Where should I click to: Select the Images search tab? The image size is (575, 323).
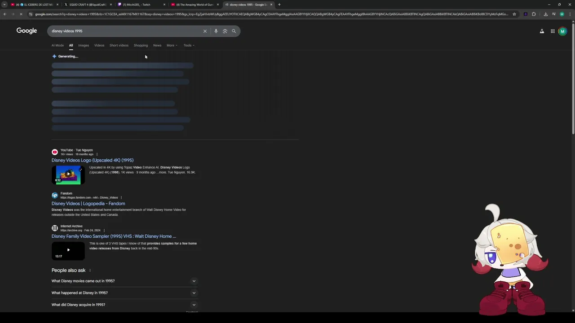(x=84, y=45)
